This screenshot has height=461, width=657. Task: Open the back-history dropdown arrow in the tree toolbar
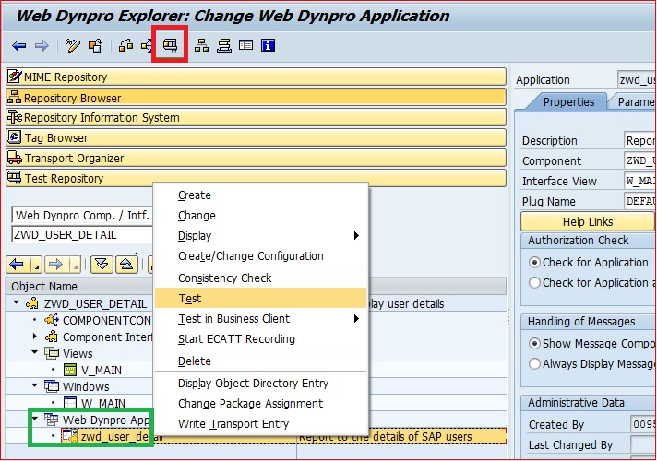(x=37, y=265)
